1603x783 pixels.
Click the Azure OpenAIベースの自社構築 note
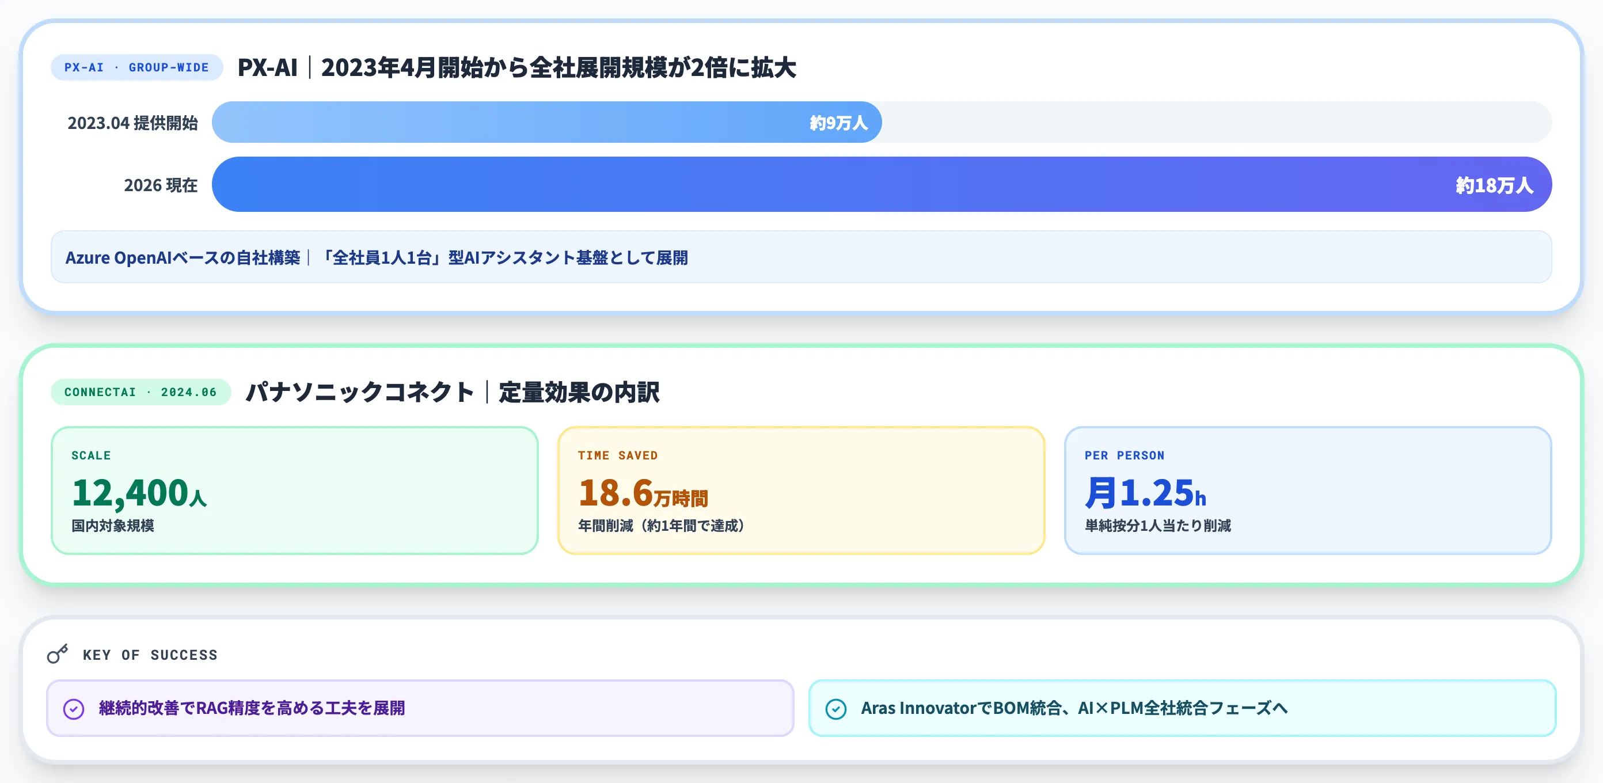tap(801, 257)
